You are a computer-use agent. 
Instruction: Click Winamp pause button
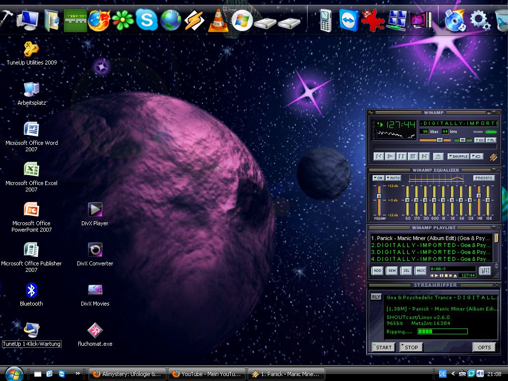[401, 156]
